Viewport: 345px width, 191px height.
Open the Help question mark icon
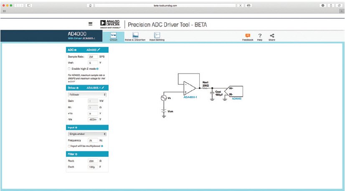[x=259, y=36]
